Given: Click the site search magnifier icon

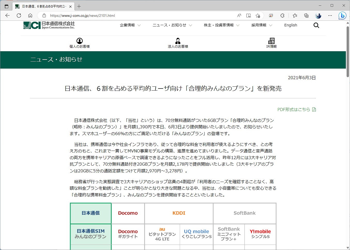Looking at the screenshot, I should (316, 25).
